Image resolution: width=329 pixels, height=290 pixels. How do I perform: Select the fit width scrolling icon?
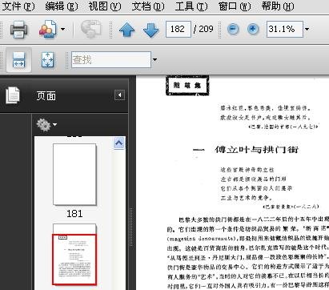coord(18,60)
